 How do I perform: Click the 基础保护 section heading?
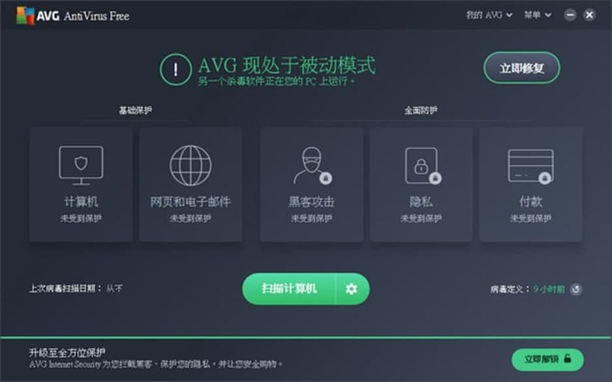[x=136, y=110]
